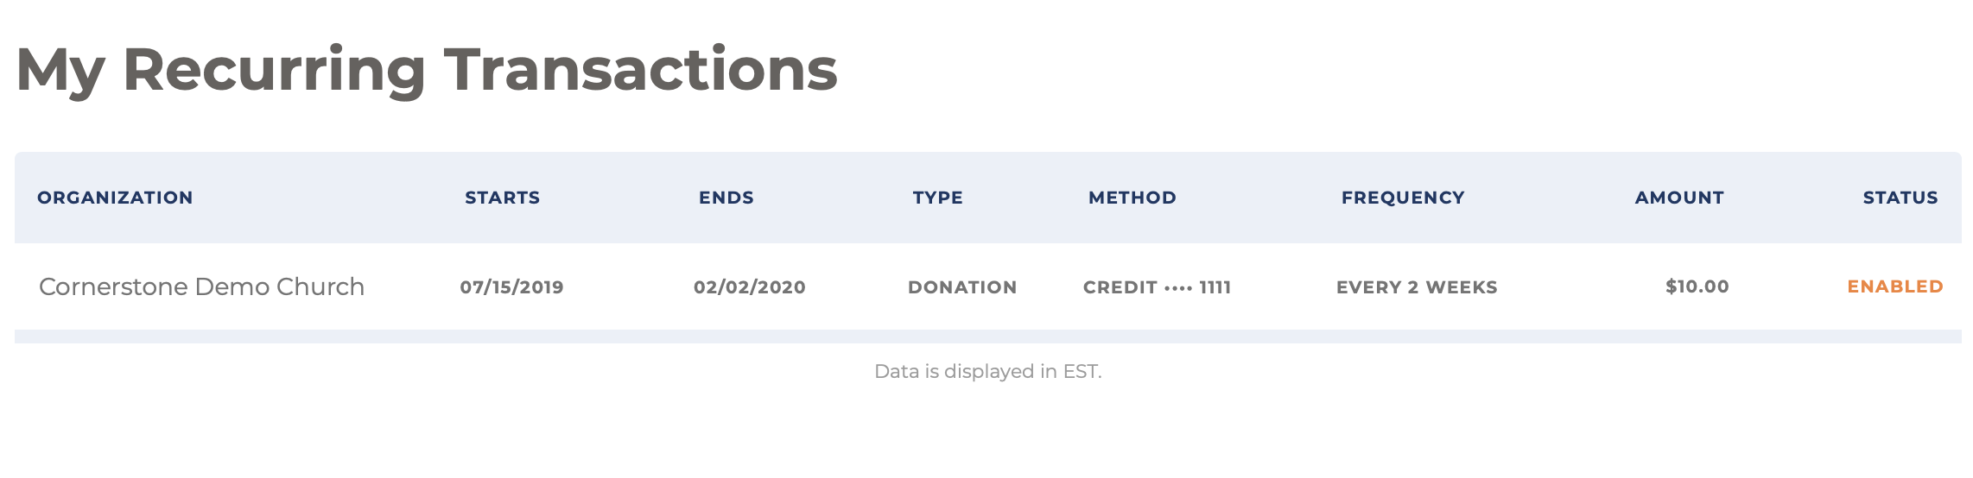Viewport: 1973px width, 478px height.
Task: Click the word Recurring in the title
Action: [x=274, y=71]
